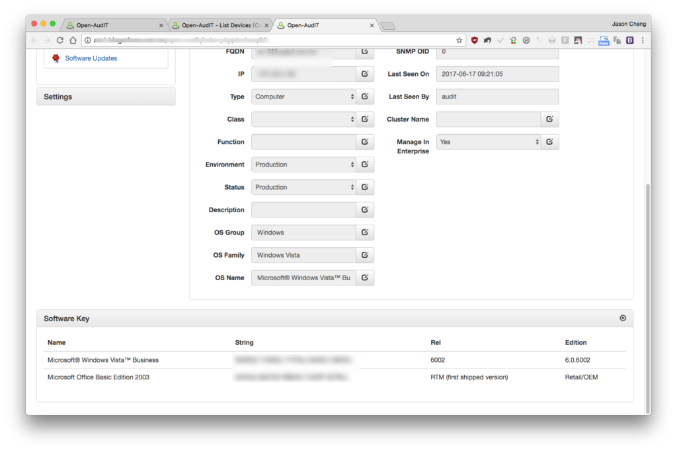Open the empty Class dropdown
Viewport: 677px width, 452px height.
click(303, 119)
